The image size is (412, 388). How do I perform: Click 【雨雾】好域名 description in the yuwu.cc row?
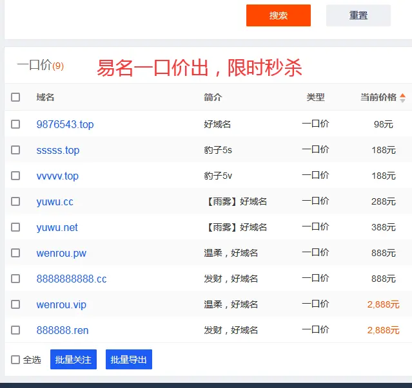tap(236, 201)
